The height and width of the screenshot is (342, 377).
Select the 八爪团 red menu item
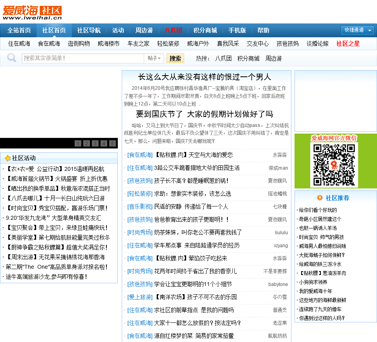pos(173,30)
